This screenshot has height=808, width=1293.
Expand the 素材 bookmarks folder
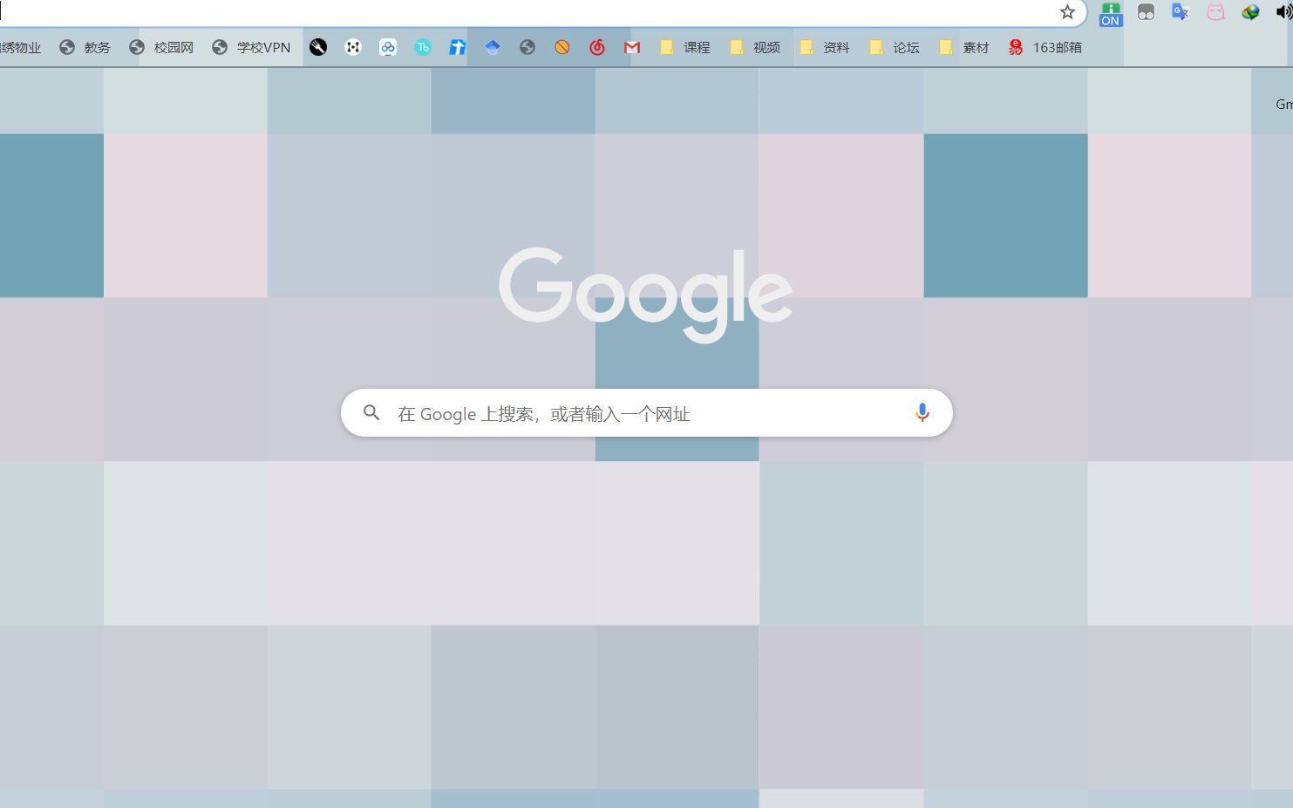pos(964,47)
